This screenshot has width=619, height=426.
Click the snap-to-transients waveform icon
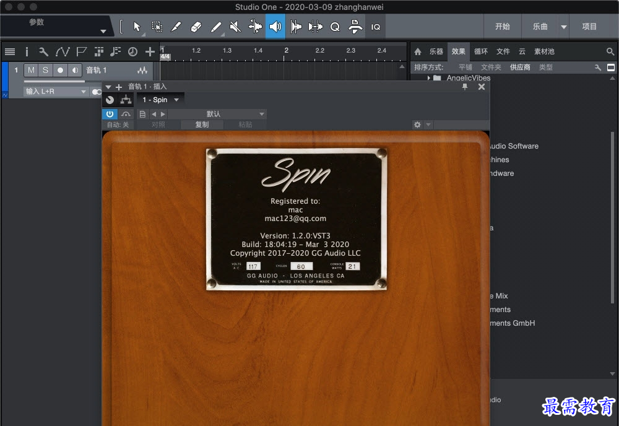(x=296, y=27)
